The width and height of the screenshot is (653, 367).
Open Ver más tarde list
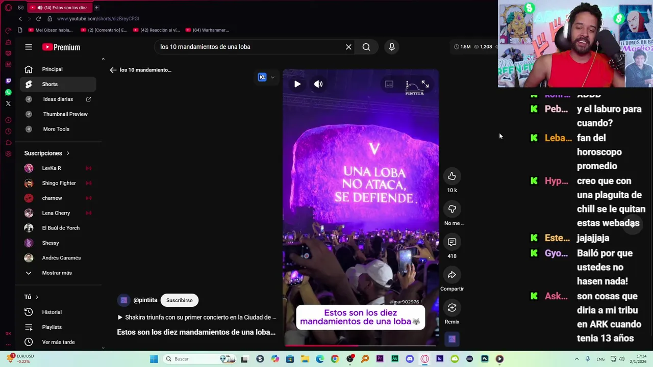pos(58,342)
